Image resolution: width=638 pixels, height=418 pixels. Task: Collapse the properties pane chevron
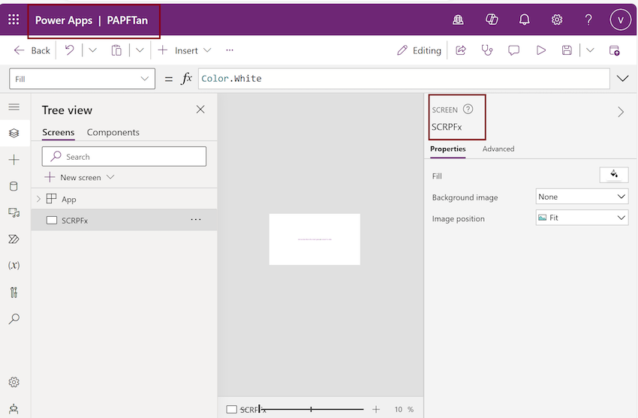coord(621,112)
